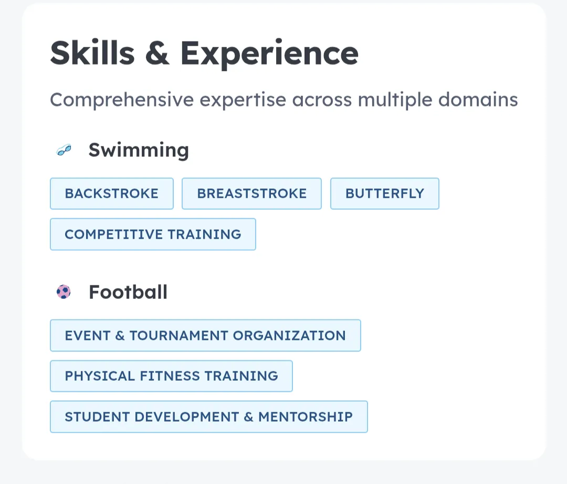Screen dimensions: 567x484
Task: Click the Football section heading
Action: click(128, 292)
